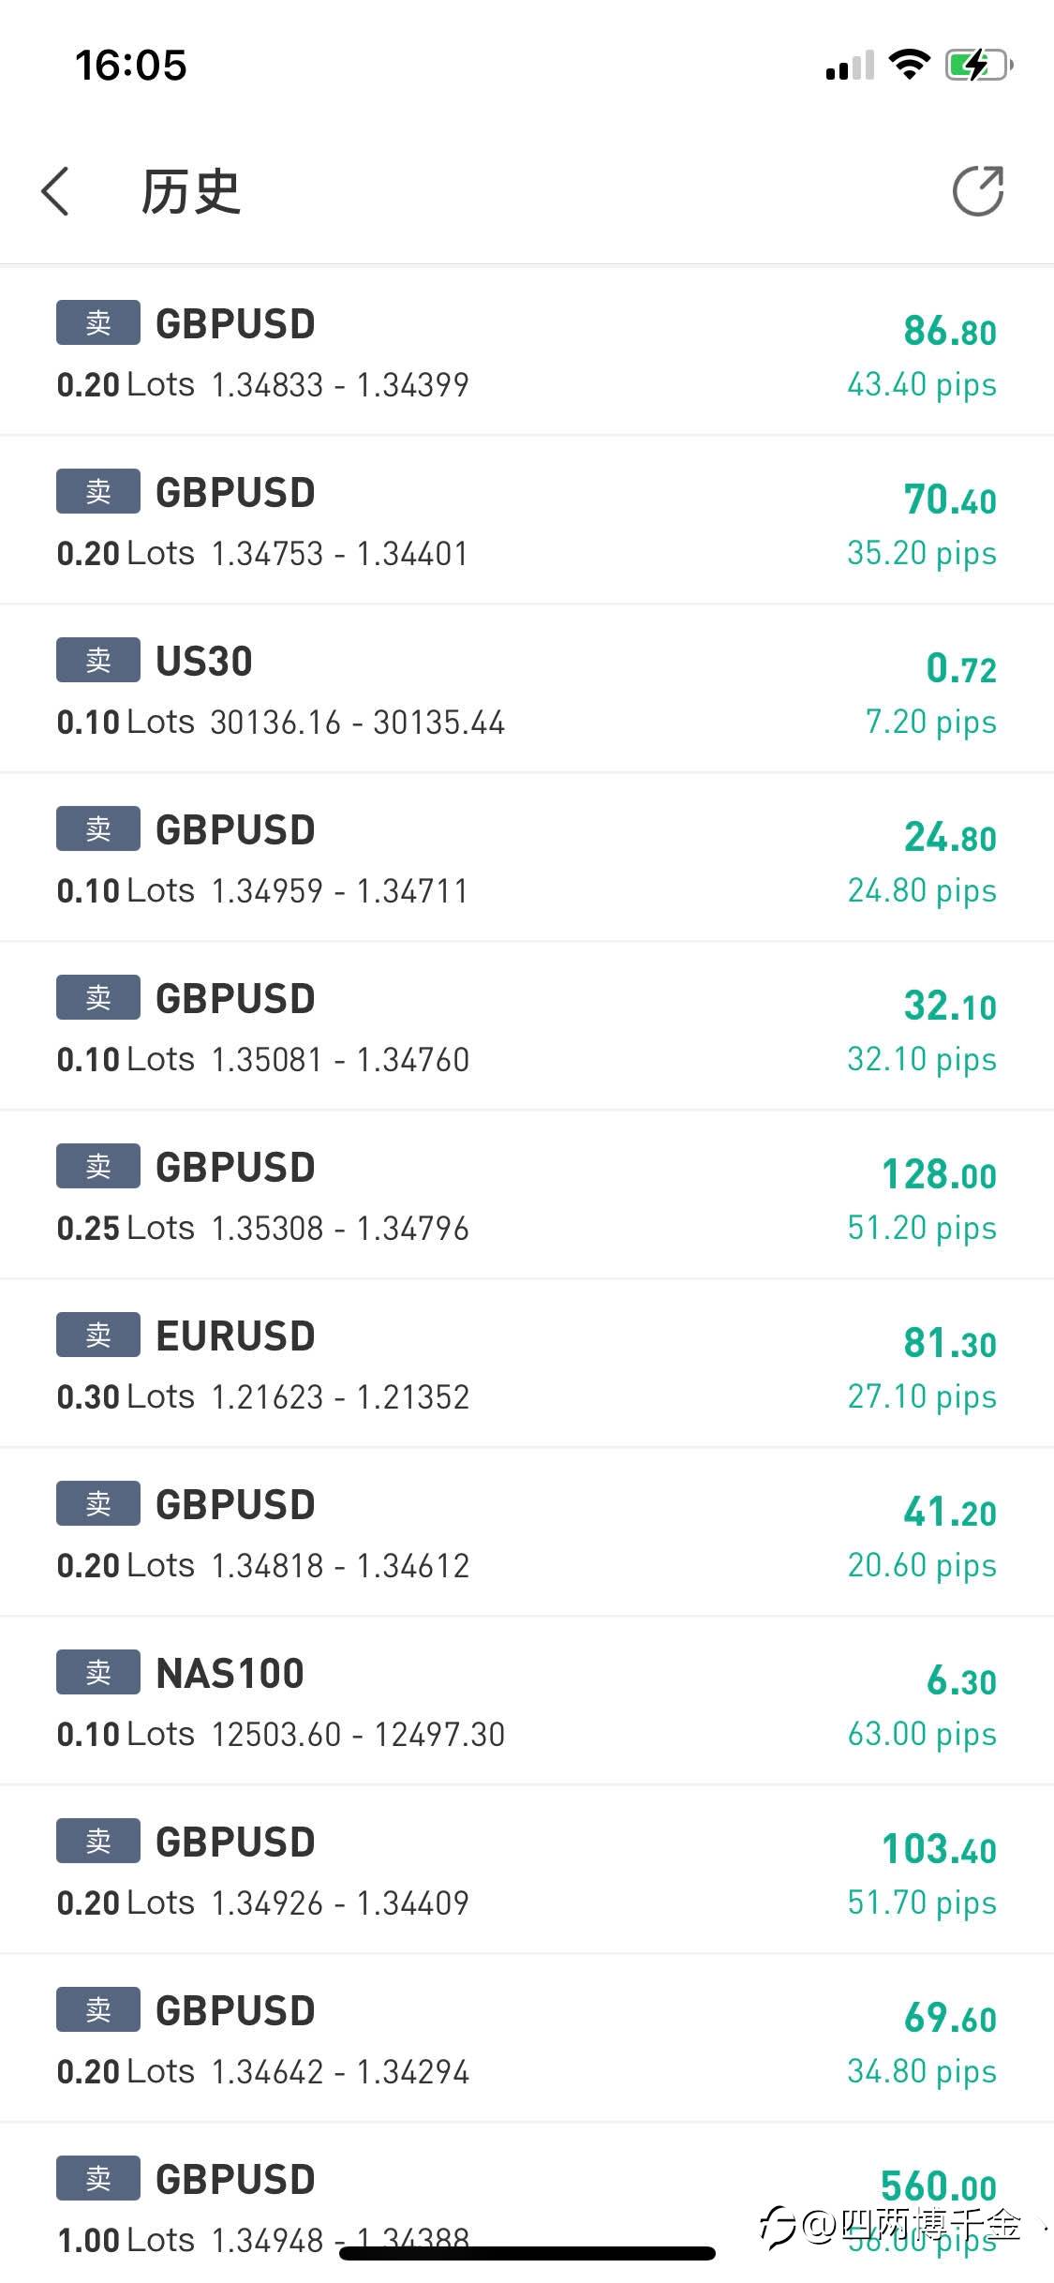1054x2283 pixels.
Task: Select the GBPUSD trade with 69.60 profit
Action: click(527, 2039)
